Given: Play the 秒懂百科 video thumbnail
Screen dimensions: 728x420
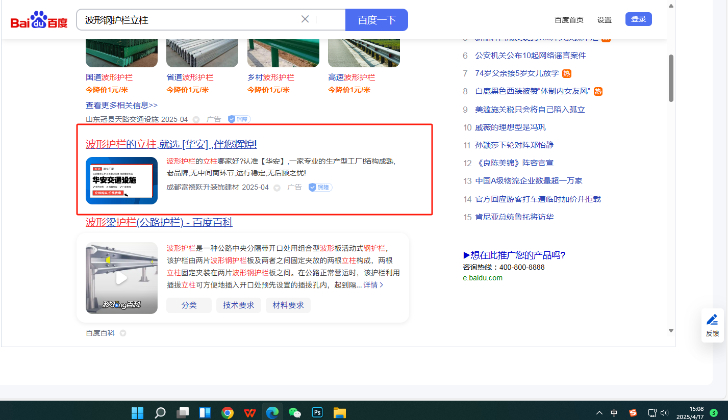Looking at the screenshot, I should pos(121,278).
